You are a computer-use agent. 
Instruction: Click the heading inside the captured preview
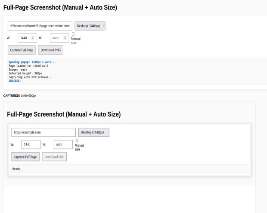coord(64,114)
